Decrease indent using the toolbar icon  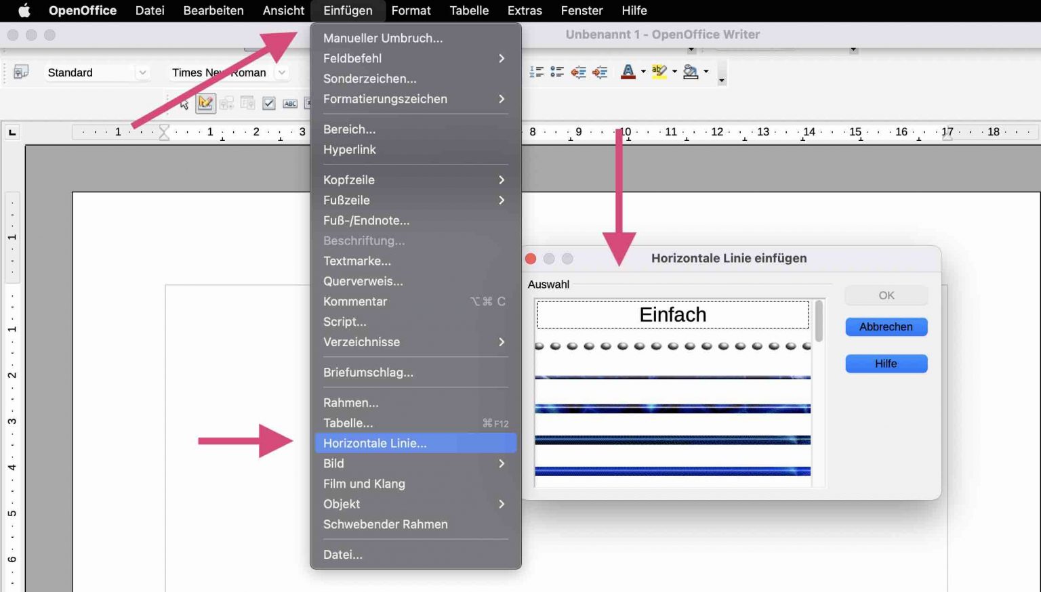pyautogui.click(x=578, y=72)
